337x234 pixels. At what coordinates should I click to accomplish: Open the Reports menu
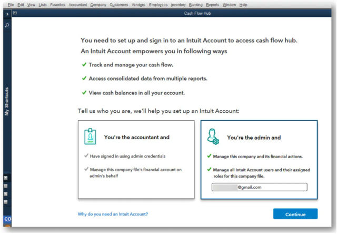pyautogui.click(x=212, y=5)
